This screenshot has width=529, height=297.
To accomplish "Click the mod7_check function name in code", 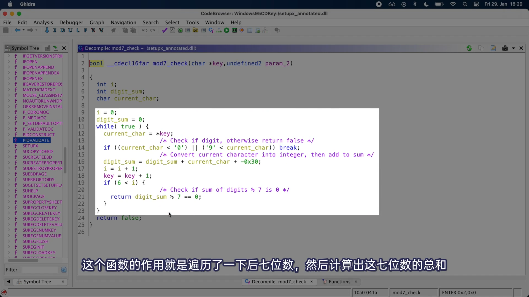I will tap(170, 64).
